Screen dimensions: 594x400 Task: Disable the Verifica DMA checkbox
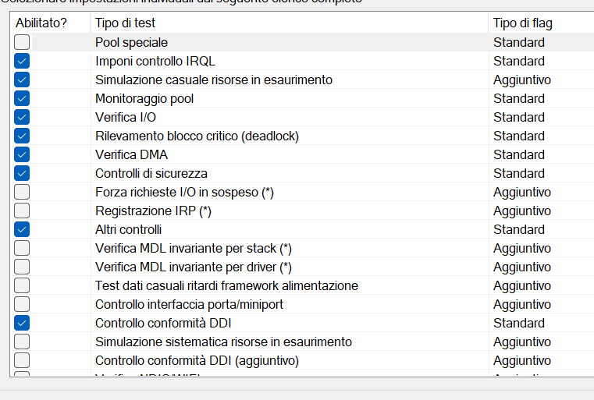click(22, 154)
